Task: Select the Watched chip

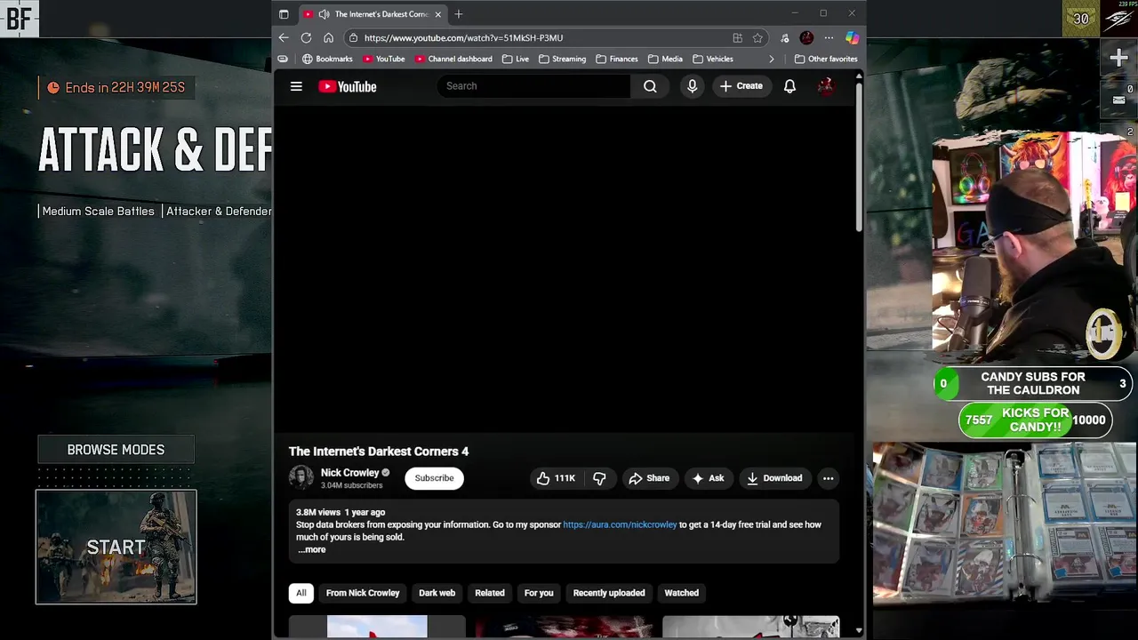Action: 682,593
